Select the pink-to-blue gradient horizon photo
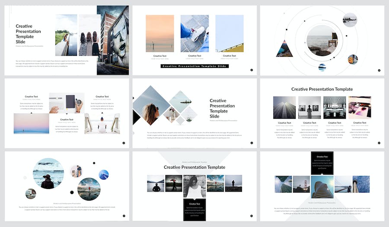Screen dimensions: 389x227 pyautogui.click(x=31, y=124)
